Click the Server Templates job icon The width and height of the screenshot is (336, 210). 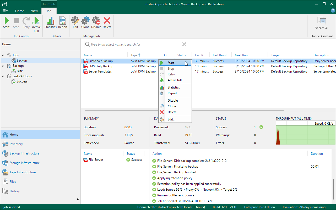point(86,71)
